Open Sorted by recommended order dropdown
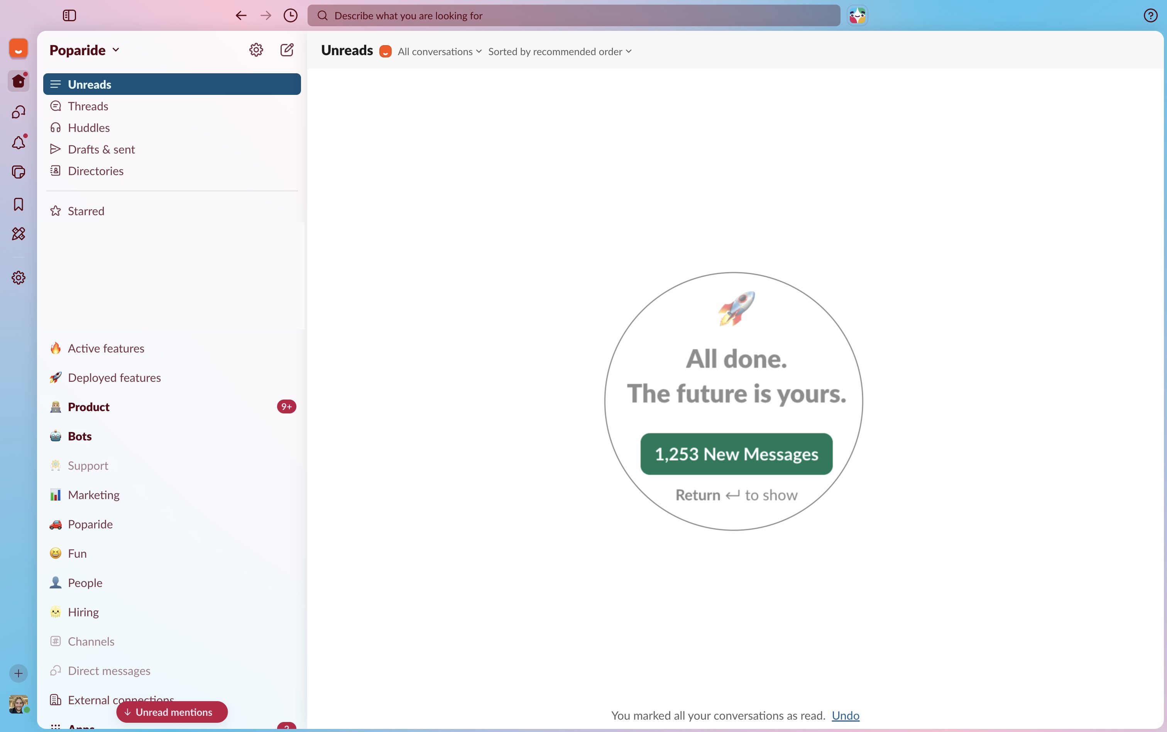1167x732 pixels. click(x=560, y=52)
